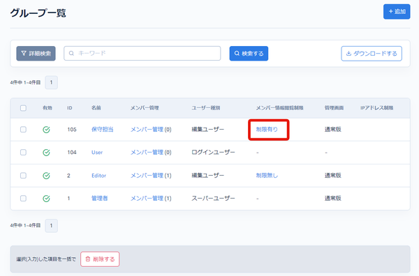Viewport: 419px width, 276px height.
Task: Click the ID cell 104
Action: [72, 152]
